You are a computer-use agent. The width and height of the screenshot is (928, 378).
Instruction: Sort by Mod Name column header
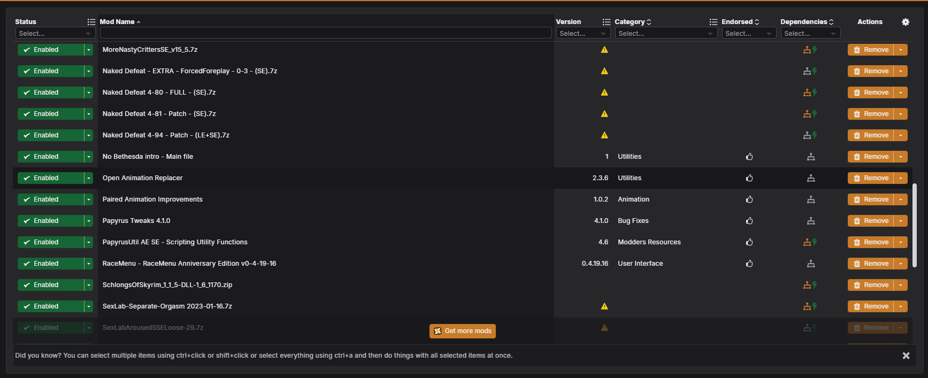[x=120, y=22]
